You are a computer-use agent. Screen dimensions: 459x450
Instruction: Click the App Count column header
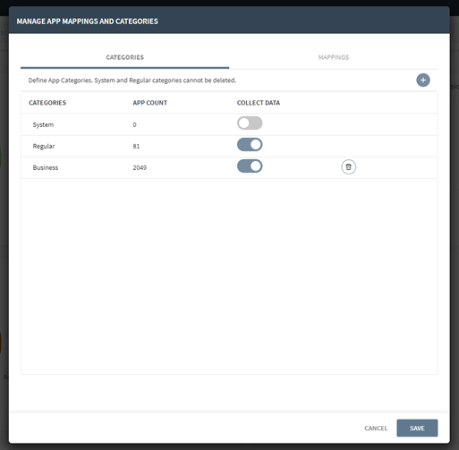pyautogui.click(x=149, y=103)
